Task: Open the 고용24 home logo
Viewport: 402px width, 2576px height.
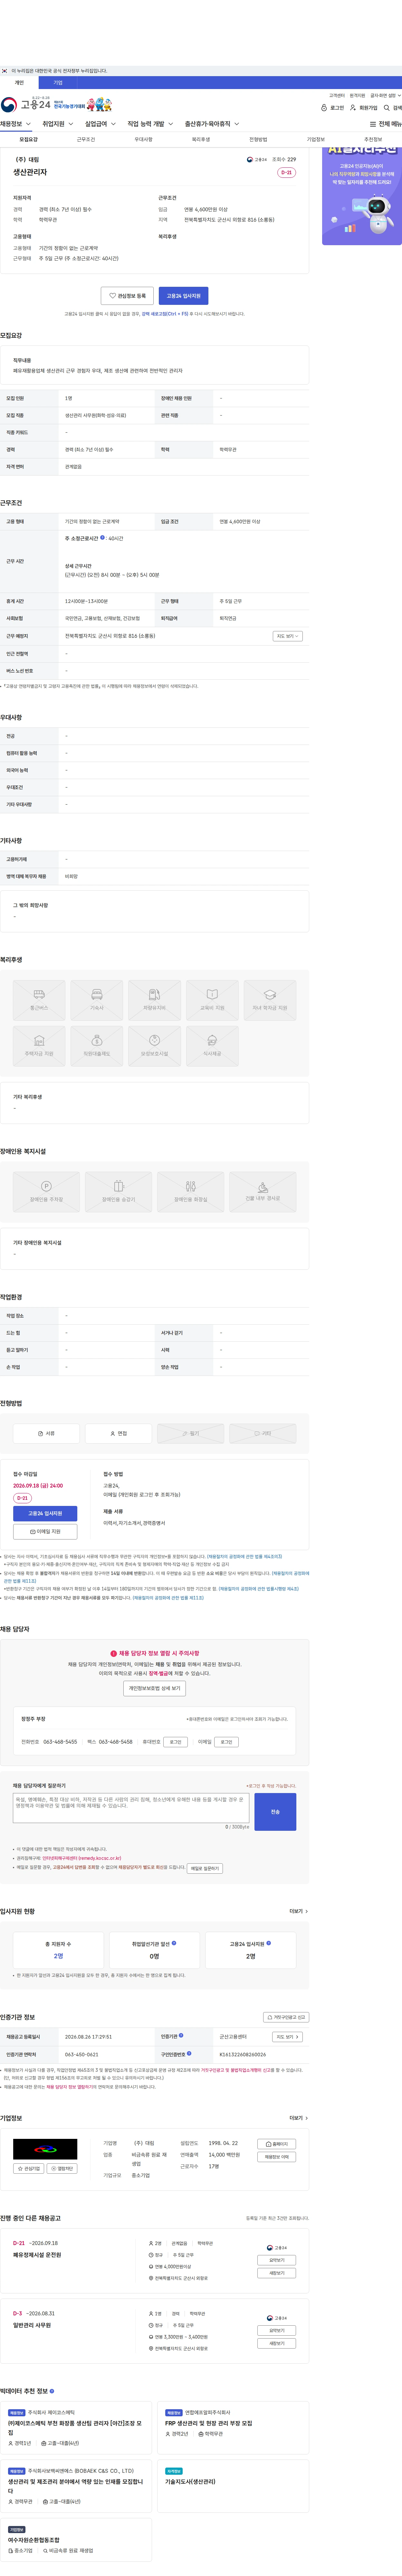Action: coord(26,104)
